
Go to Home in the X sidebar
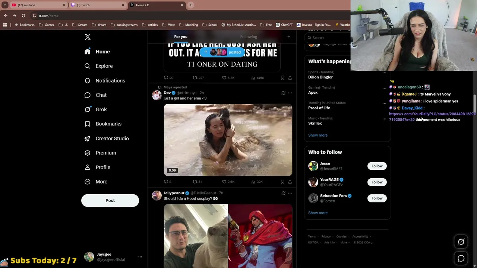coord(97,51)
